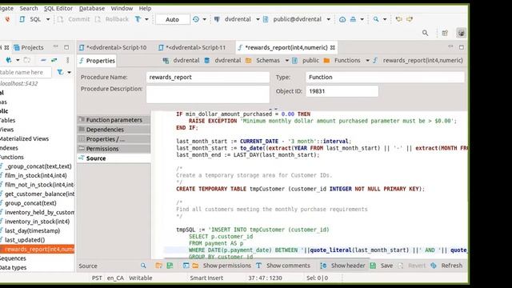Open the Window menu

(x=122, y=8)
